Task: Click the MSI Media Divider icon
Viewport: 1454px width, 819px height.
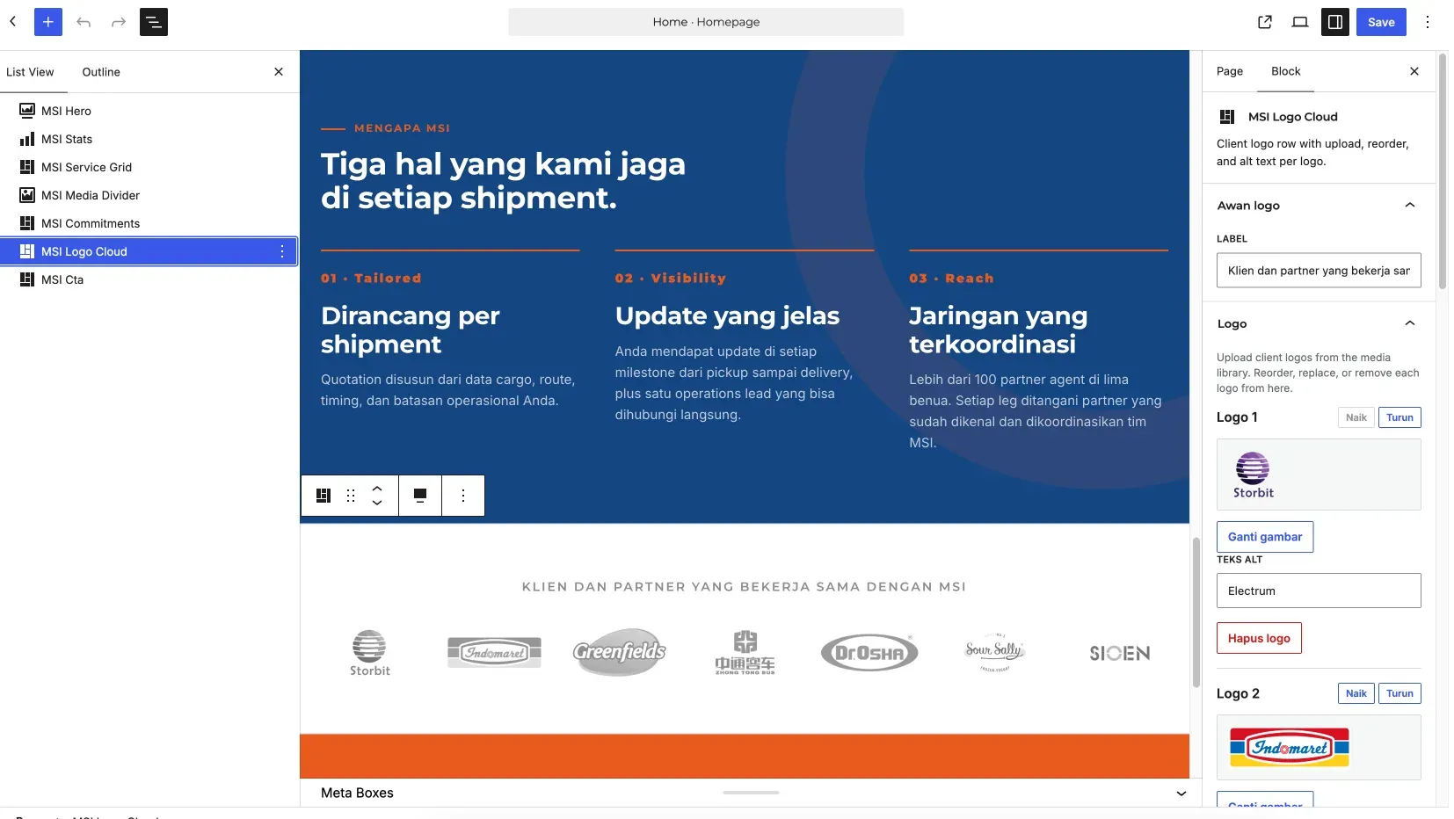Action: tap(27, 195)
